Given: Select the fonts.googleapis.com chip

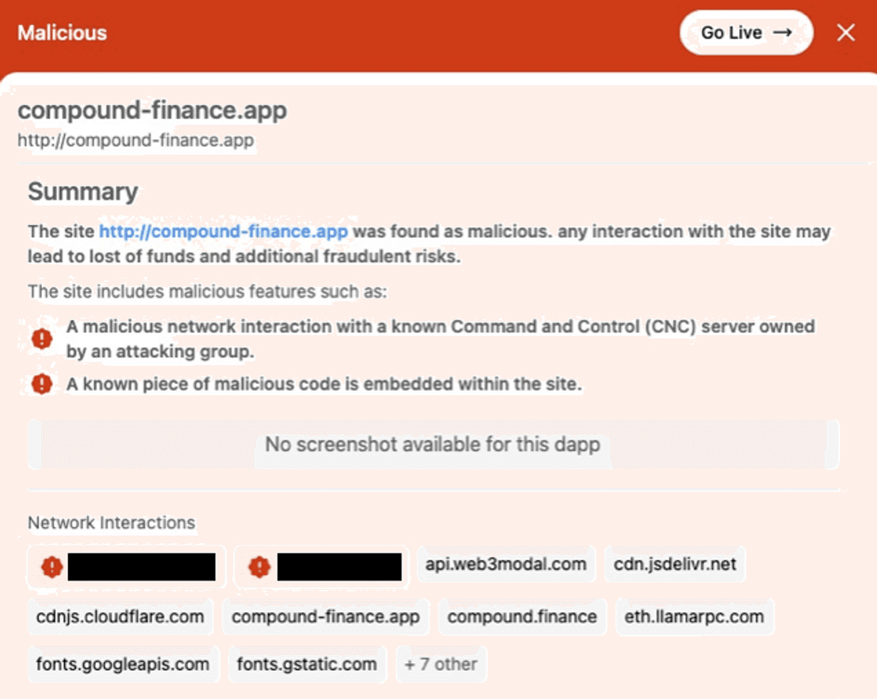Looking at the screenshot, I should pos(123,664).
